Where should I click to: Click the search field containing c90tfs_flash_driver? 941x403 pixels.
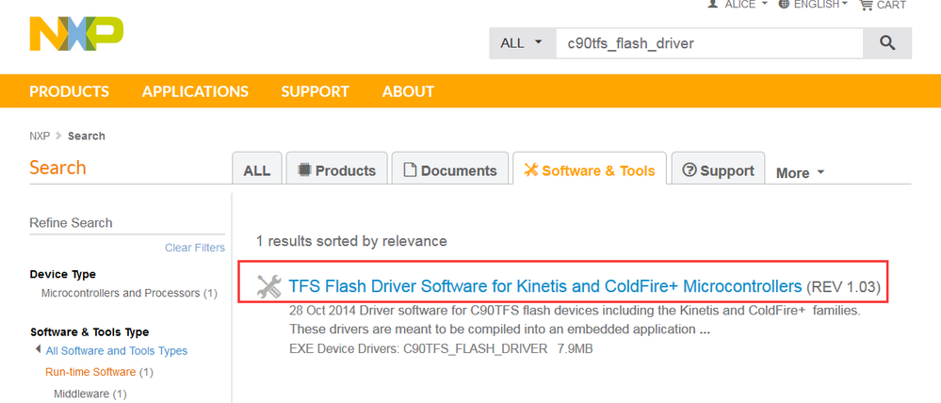tap(709, 43)
